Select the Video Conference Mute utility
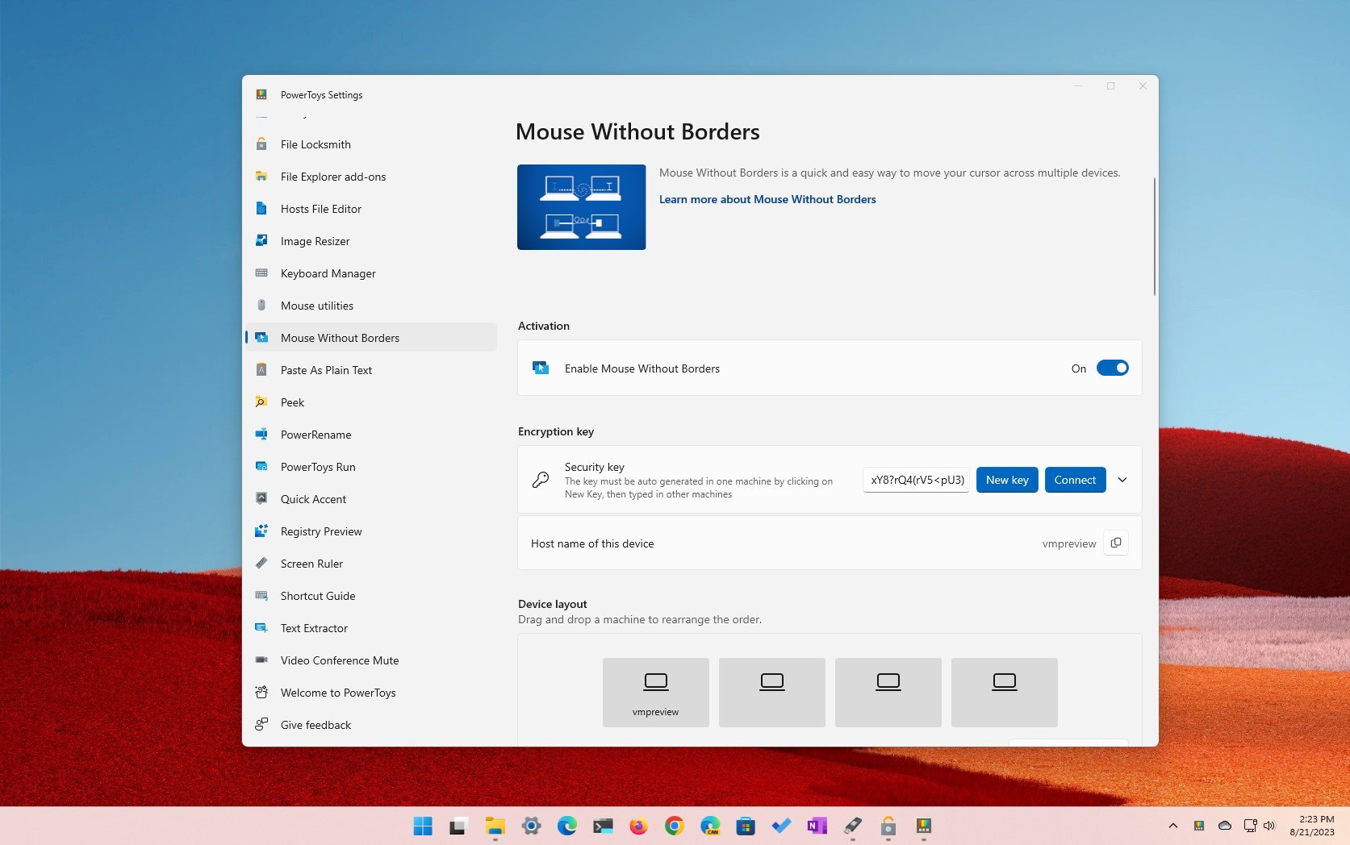The height and width of the screenshot is (845, 1350). [x=339, y=660]
